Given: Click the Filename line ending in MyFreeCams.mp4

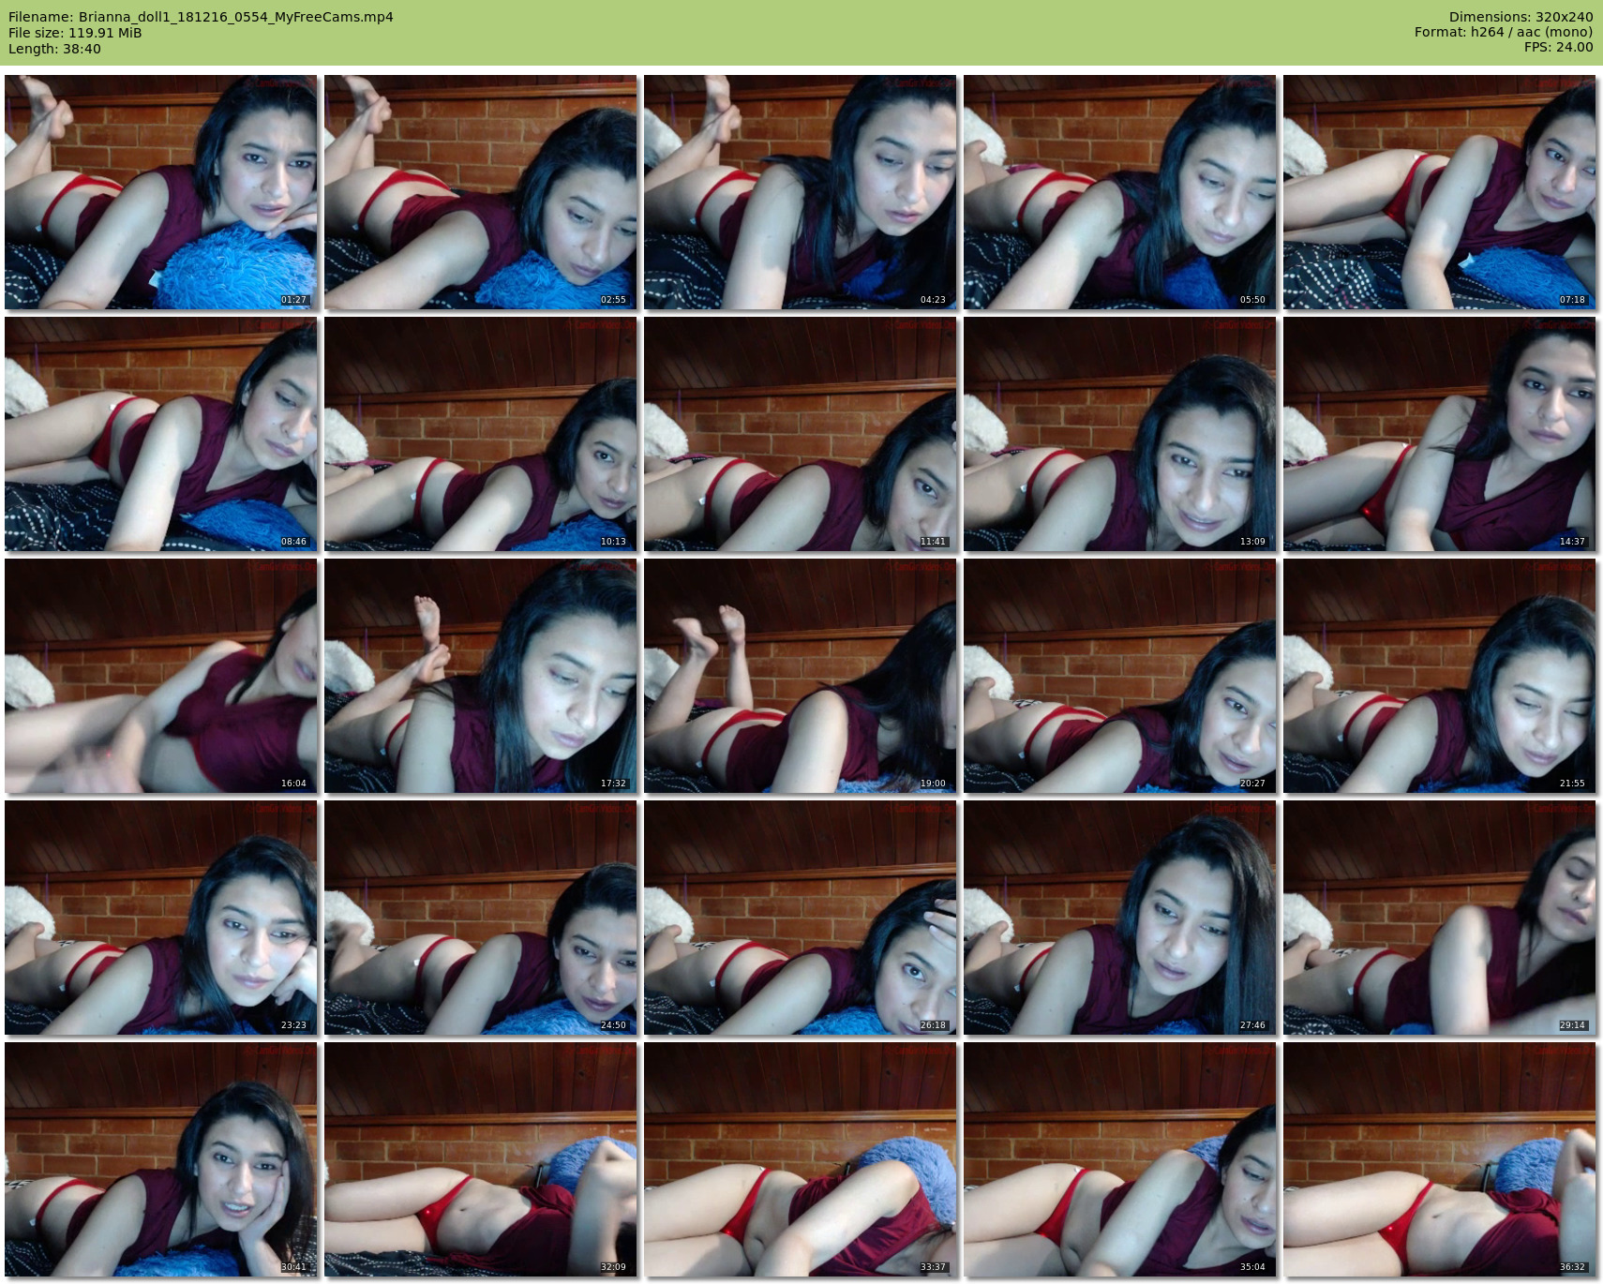Looking at the screenshot, I should (x=201, y=17).
